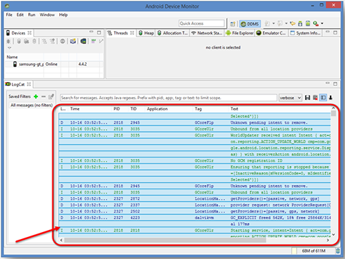Open the Devices panel view menu arrow
Screen dimensions: 345x259
(10, 48)
